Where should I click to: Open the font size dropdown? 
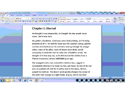[30, 19]
